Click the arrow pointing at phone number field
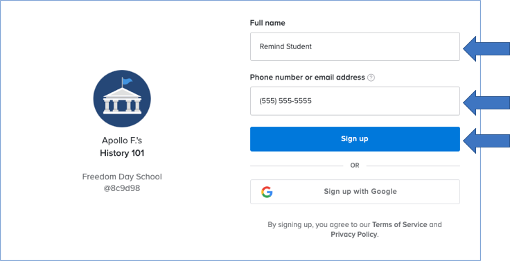 point(486,102)
